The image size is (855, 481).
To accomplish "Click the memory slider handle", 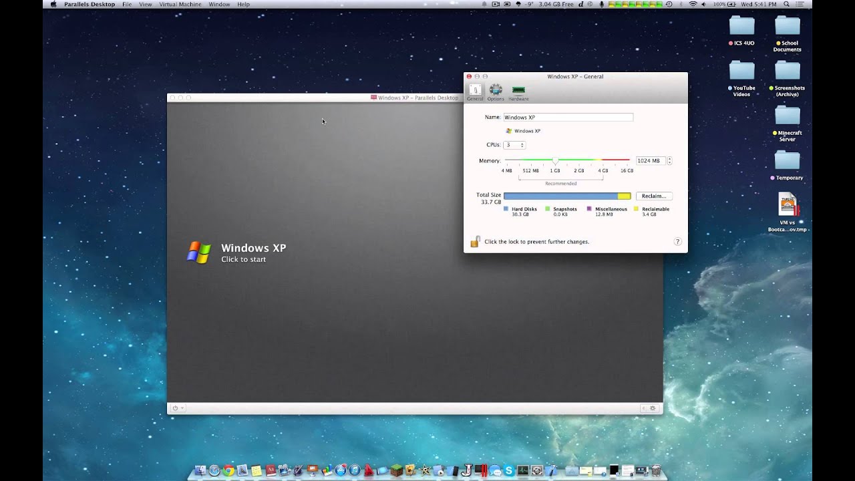I will 555,161.
